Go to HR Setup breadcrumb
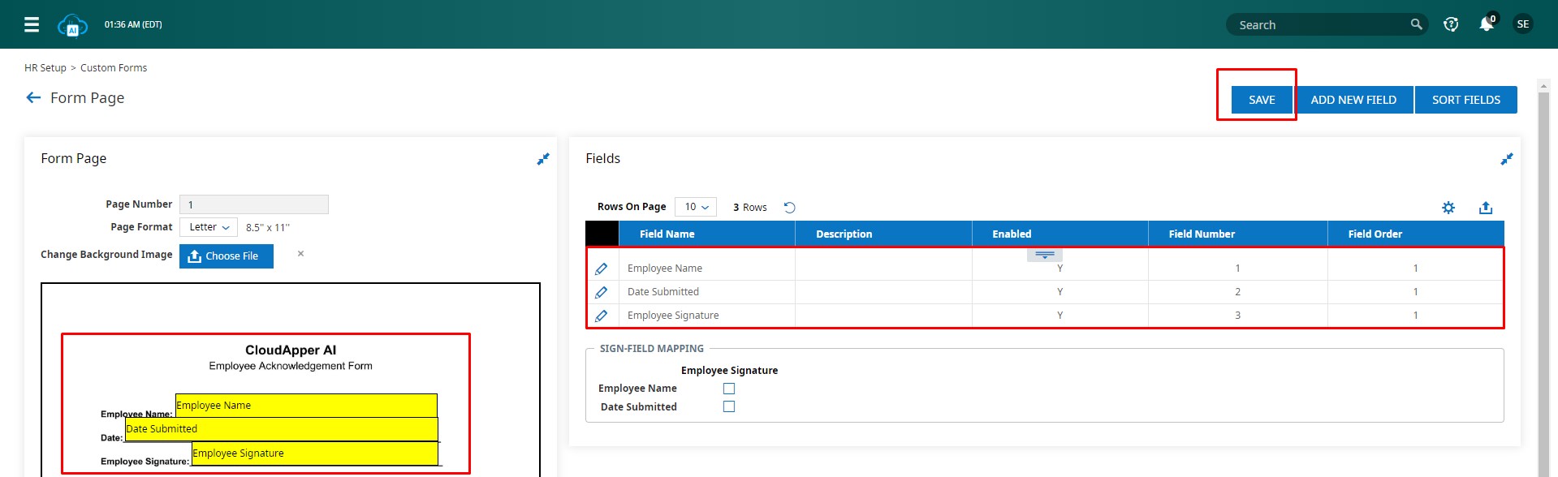This screenshot has width=1558, height=477. coord(45,68)
